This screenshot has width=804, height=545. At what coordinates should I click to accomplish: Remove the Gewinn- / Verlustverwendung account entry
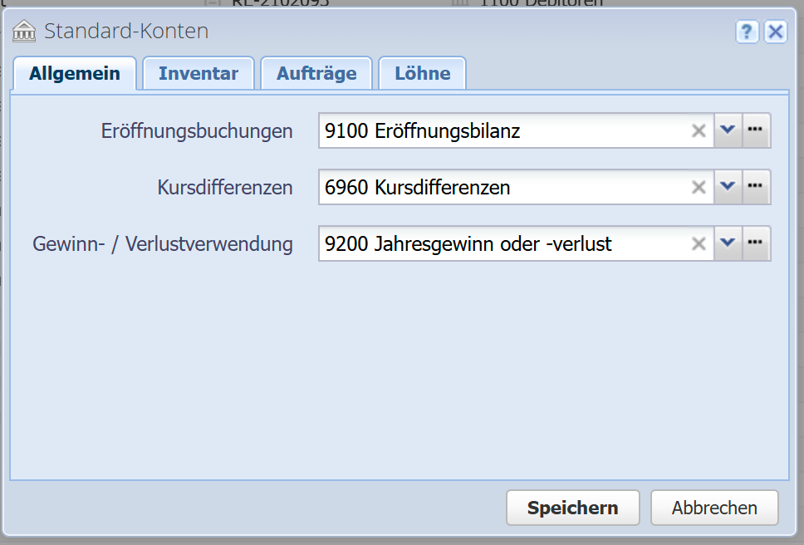[699, 243]
